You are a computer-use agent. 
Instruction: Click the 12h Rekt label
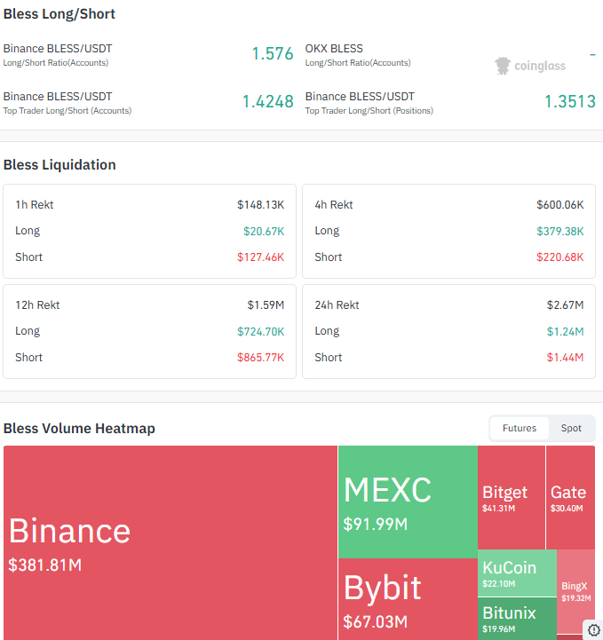37,305
